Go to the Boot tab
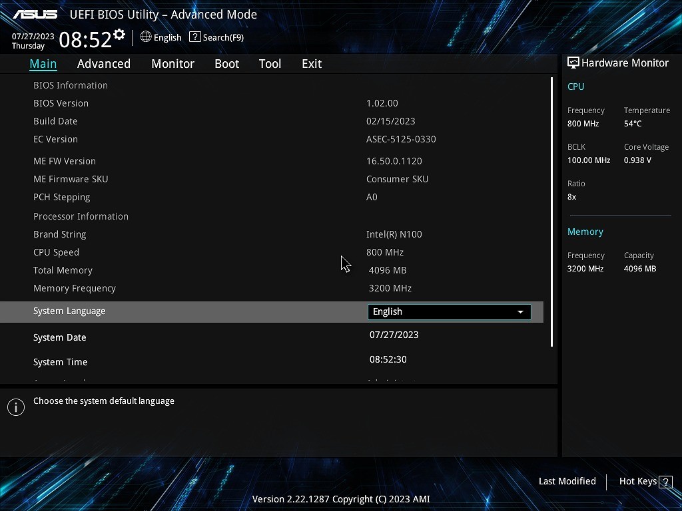 point(226,63)
